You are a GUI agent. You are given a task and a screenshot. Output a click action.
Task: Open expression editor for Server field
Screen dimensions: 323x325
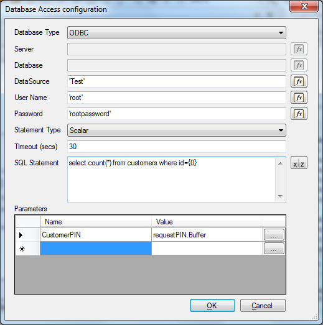299,49
